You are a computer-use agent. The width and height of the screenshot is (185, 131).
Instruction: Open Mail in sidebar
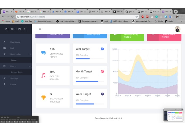(16, 48)
